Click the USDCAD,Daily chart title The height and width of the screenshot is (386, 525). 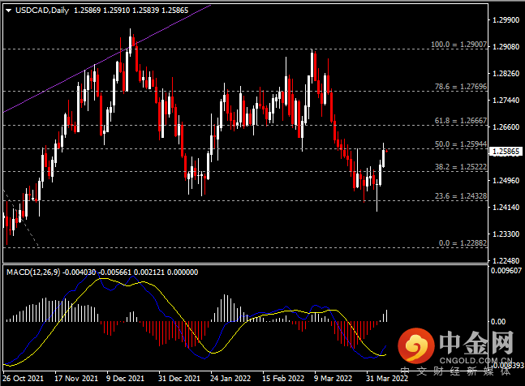(37, 10)
